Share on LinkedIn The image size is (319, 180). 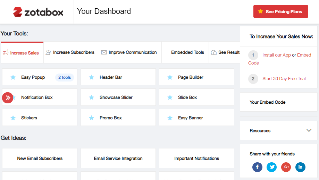point(301,167)
